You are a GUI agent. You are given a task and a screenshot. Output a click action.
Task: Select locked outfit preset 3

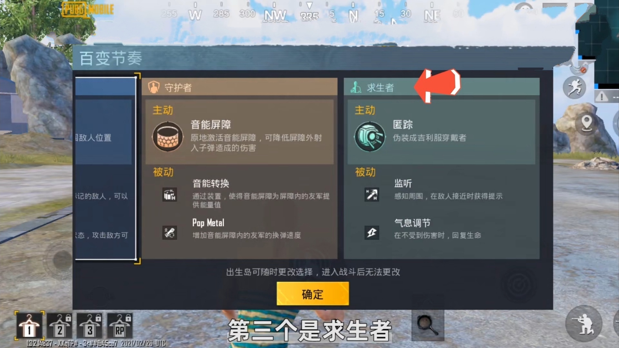pyautogui.click(x=90, y=326)
